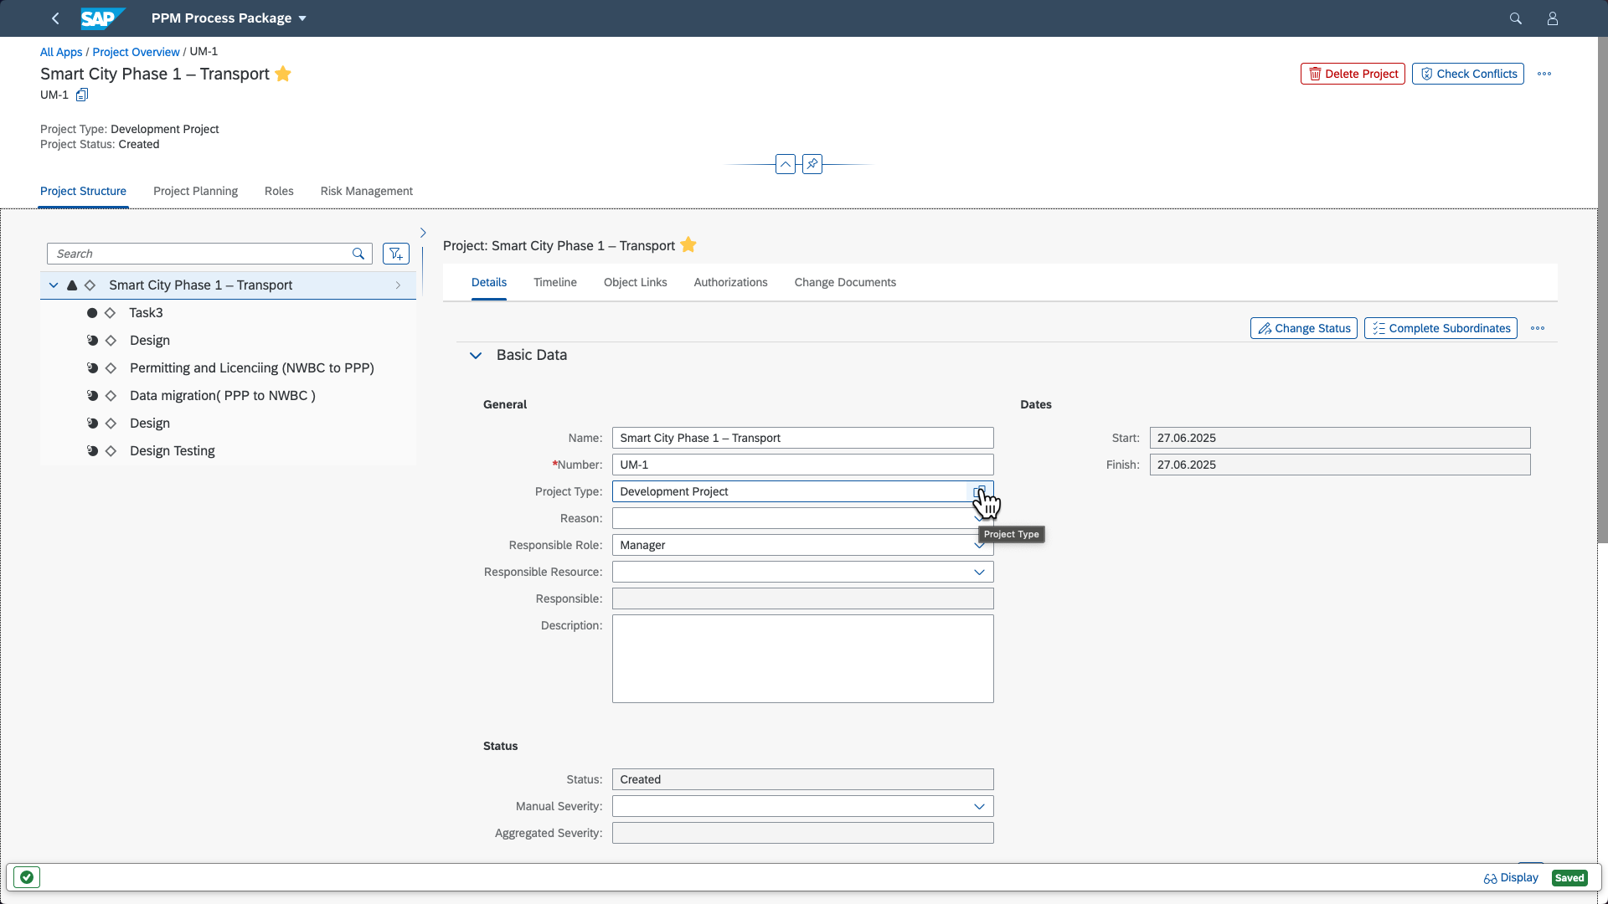
Task: Open overflow menu next to Complete Subordinates
Action: (x=1537, y=328)
